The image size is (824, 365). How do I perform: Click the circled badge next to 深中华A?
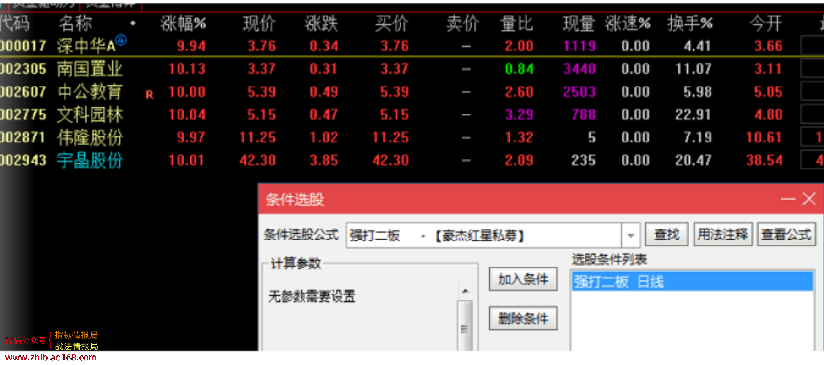pos(121,40)
